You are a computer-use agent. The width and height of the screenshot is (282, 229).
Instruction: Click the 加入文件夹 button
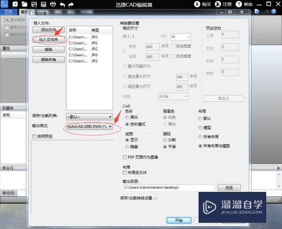pyautogui.click(x=49, y=39)
